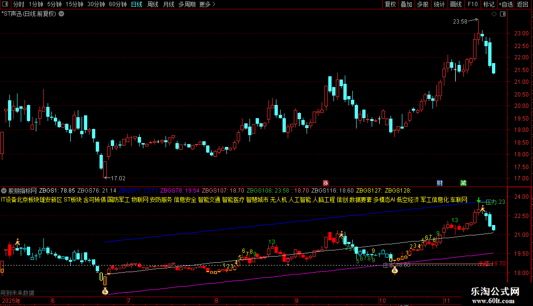Open the 统计 statistics tool
Viewport: 533px width, 306px height.
(439, 4)
